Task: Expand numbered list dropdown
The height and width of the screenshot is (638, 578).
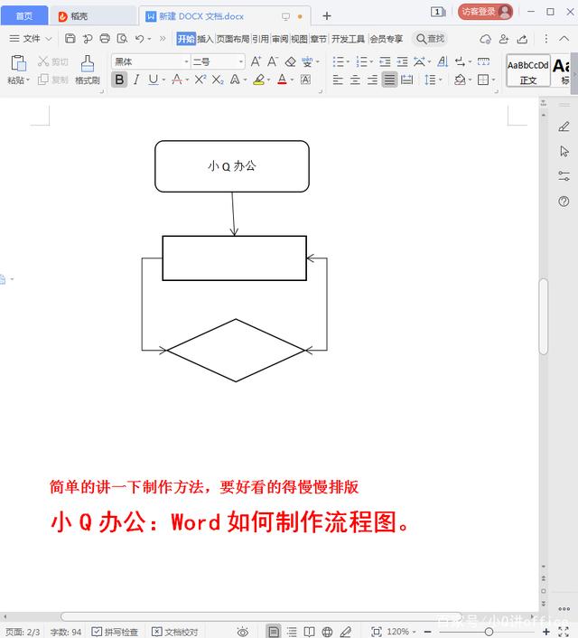Action: point(371,61)
